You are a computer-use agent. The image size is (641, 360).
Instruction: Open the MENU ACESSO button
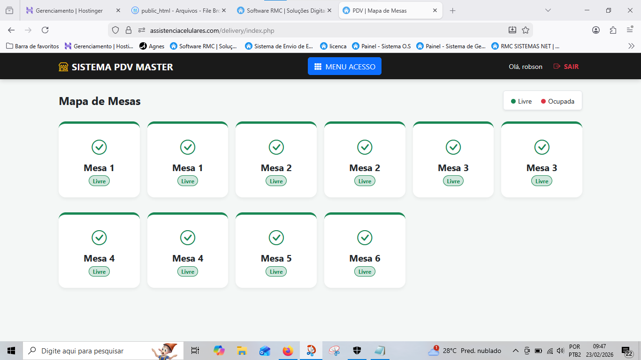coord(344,67)
